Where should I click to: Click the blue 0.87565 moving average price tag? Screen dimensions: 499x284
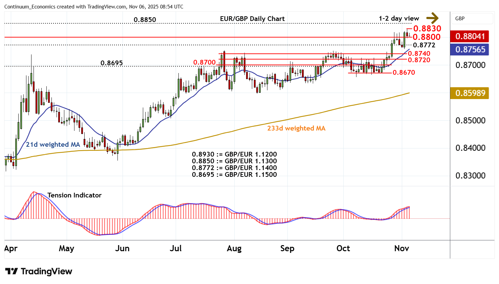click(470, 49)
